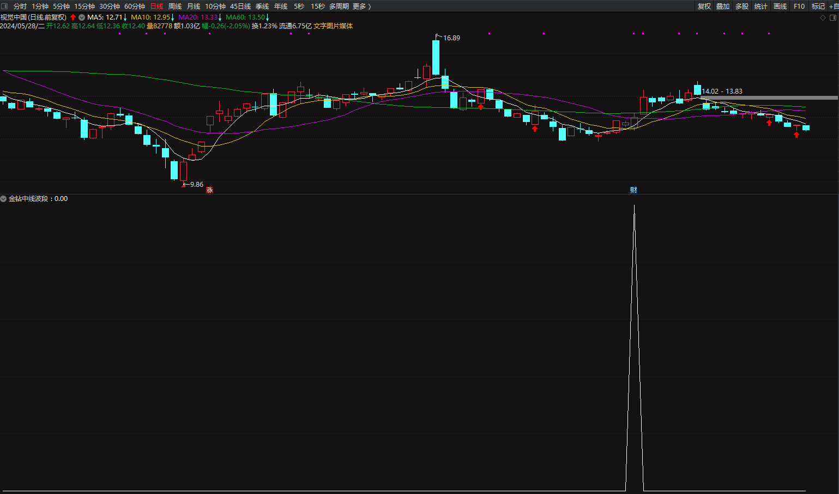Screen dimensions: 839x494
Task: Toggle the MA20 moving average line
Action: click(x=198, y=17)
